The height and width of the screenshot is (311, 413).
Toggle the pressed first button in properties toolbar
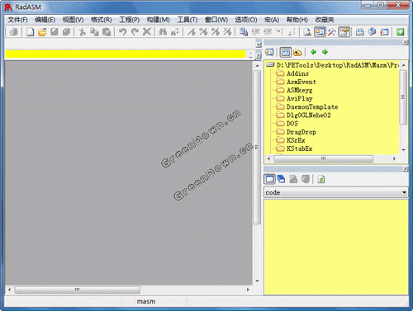click(x=269, y=179)
